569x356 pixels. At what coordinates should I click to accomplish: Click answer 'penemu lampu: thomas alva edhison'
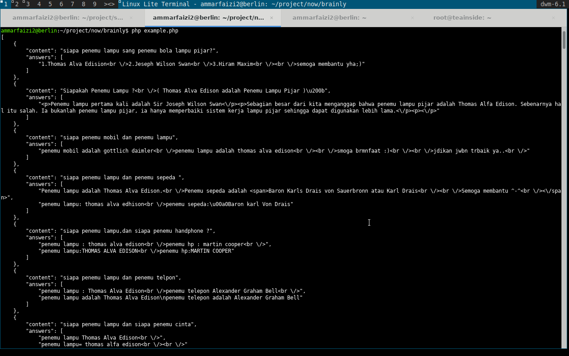pos(166,204)
